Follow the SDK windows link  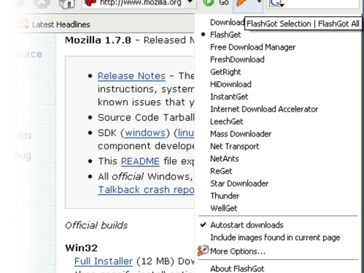point(145,133)
